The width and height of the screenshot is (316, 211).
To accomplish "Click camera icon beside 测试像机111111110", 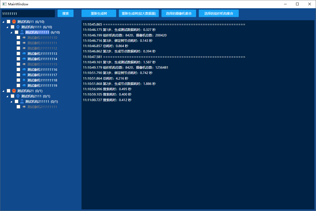I will pyautogui.click(x=24, y=38).
